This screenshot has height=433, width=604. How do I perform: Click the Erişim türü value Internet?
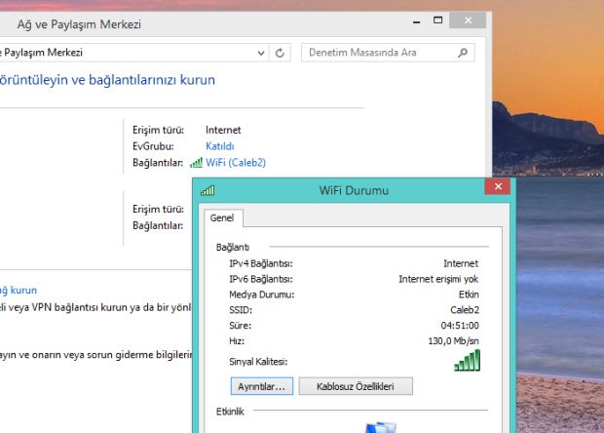(223, 130)
